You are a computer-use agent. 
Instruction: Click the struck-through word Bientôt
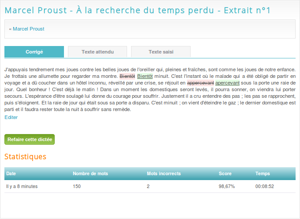click(x=127, y=76)
